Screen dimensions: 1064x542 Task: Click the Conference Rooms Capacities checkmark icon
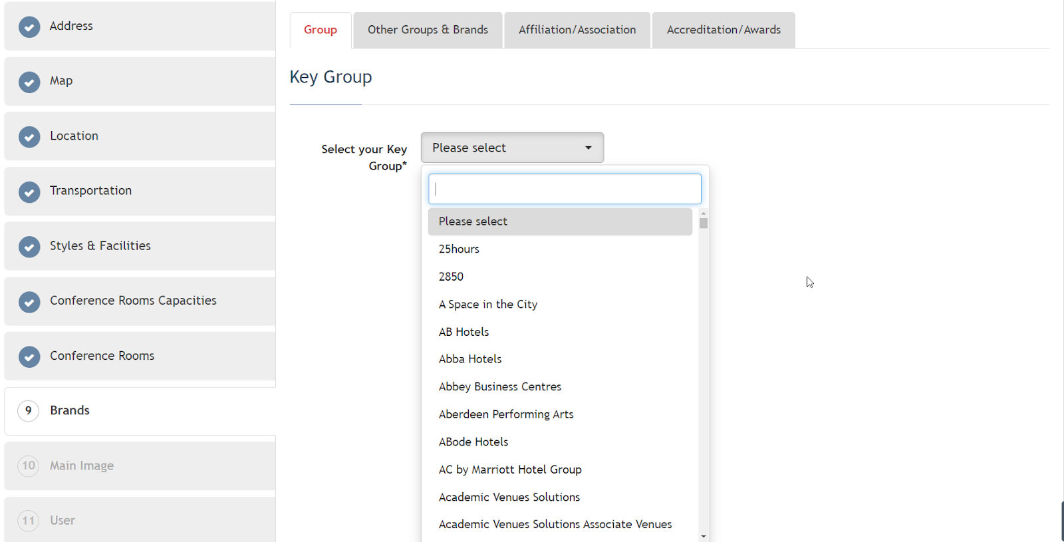pos(29,302)
